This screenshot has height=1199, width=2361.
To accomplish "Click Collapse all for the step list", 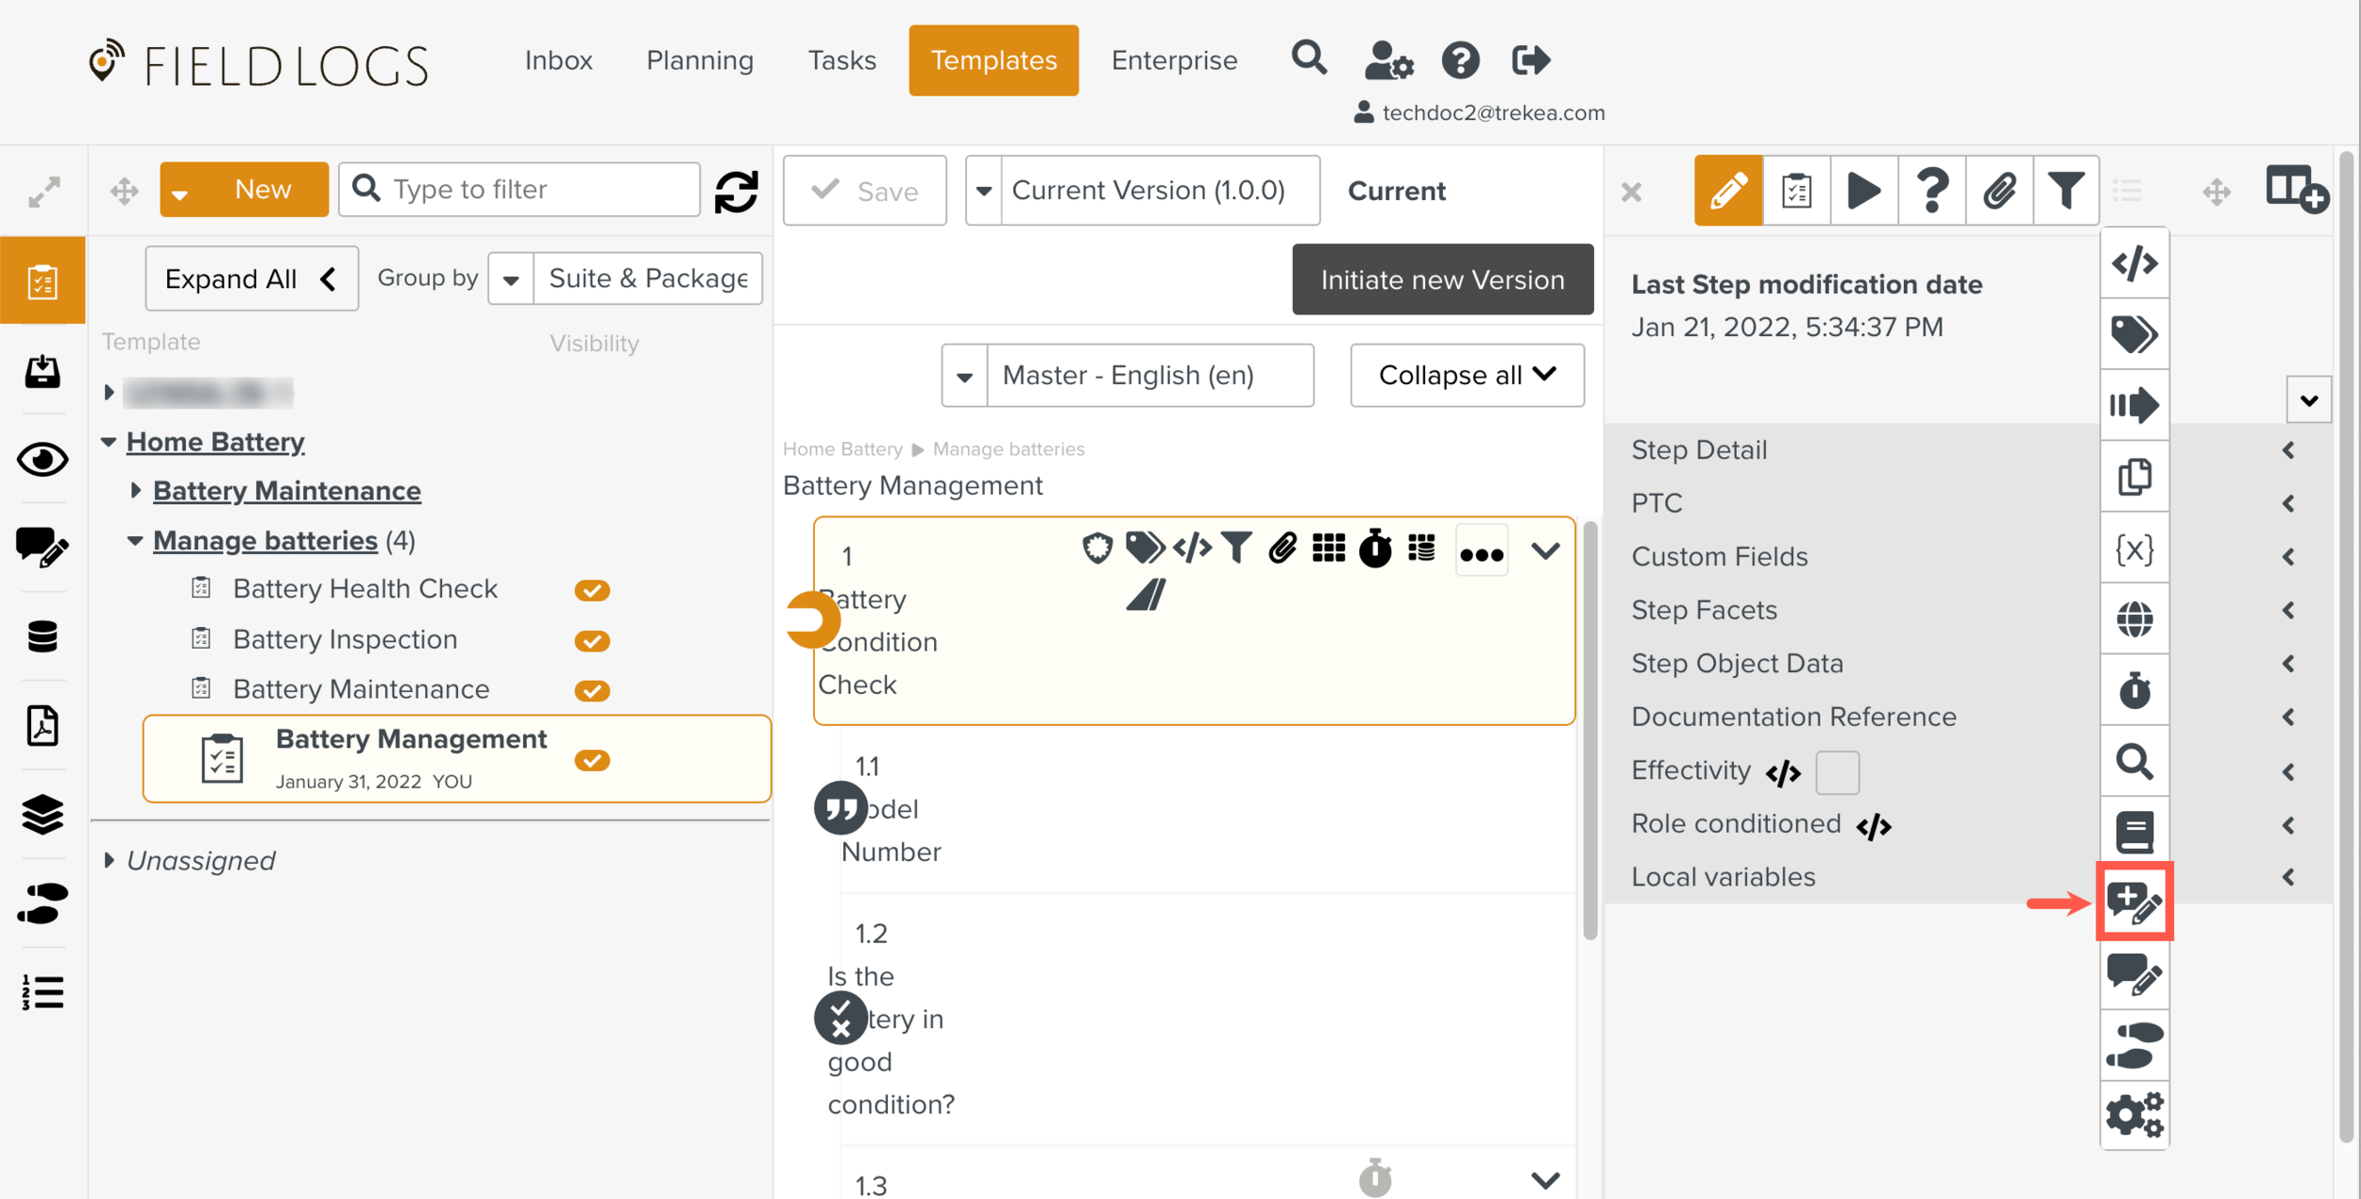I will coord(1467,375).
